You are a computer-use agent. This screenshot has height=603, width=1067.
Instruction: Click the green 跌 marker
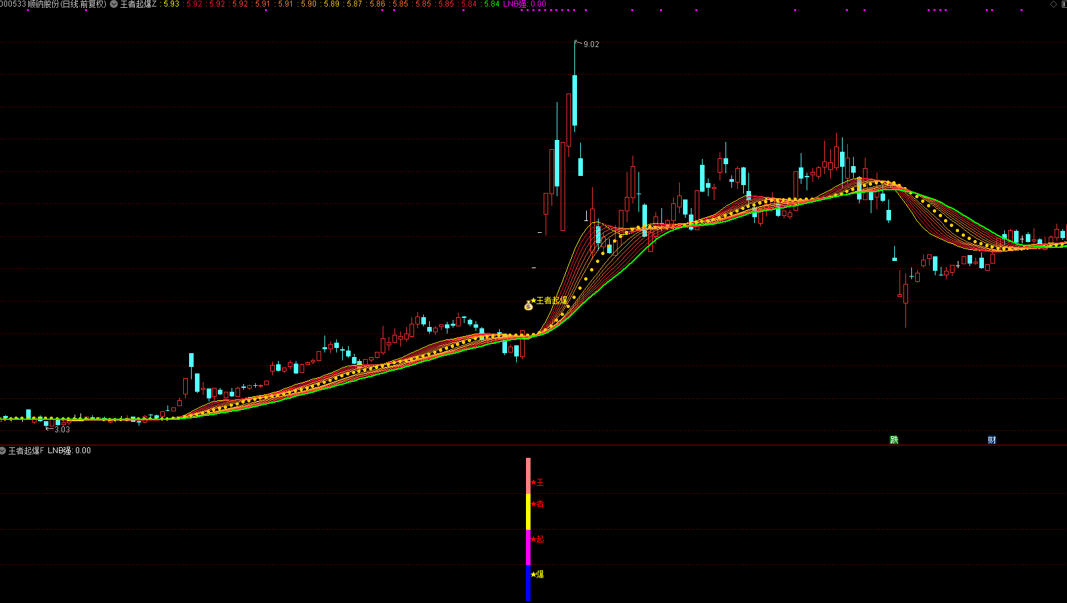coord(894,439)
